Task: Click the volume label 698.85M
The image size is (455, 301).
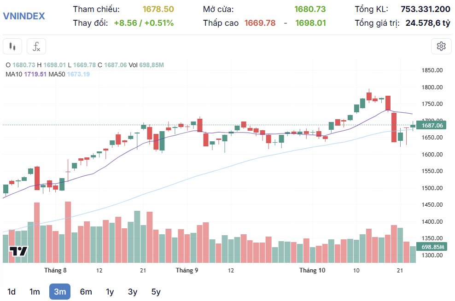Action: tap(432, 247)
